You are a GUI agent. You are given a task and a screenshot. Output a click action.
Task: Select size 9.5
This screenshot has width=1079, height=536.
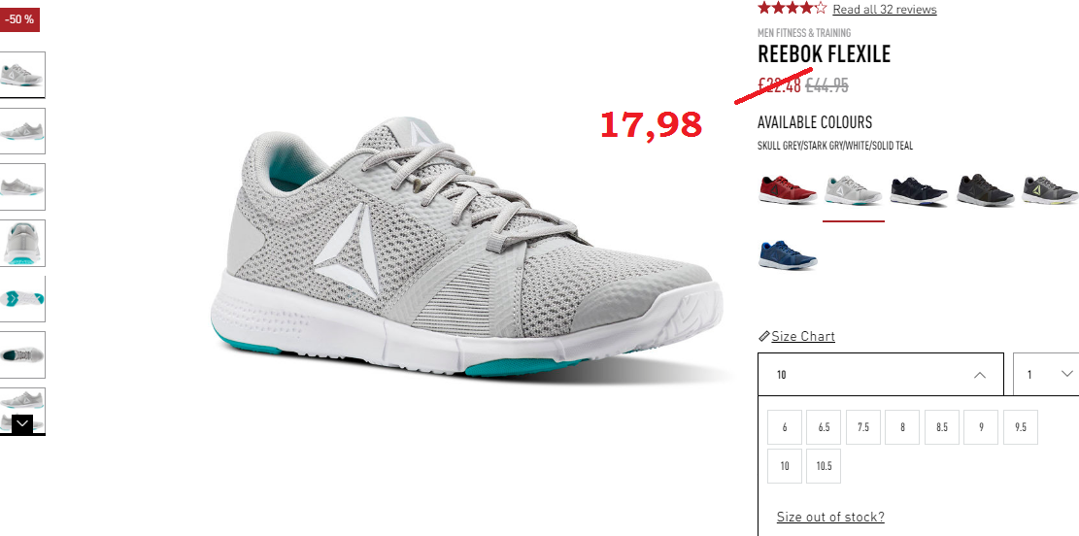[x=1021, y=427]
